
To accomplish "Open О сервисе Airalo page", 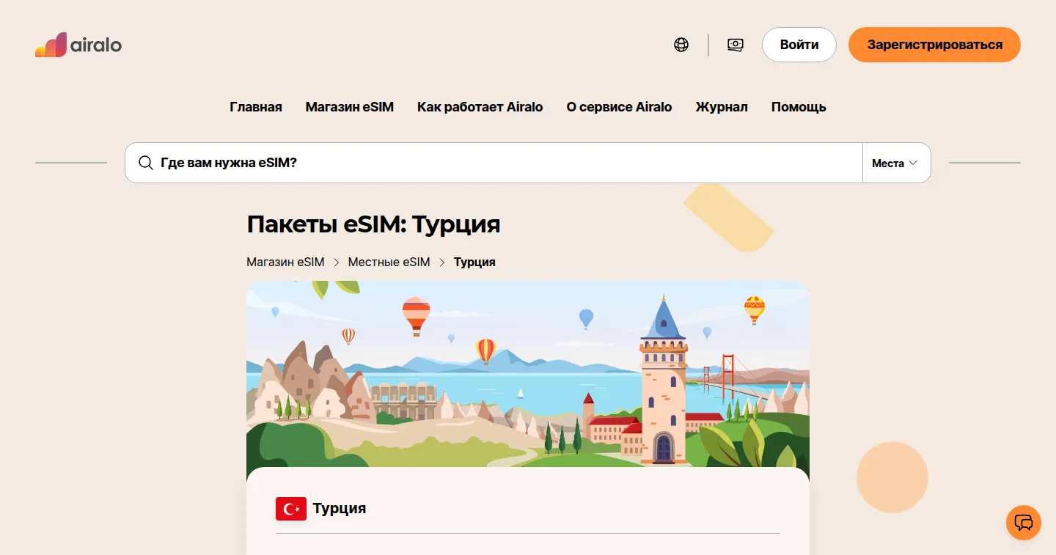I will coord(619,107).
